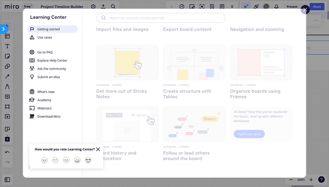Select the neutral face rating emoji
This screenshot has width=329, height=187.
point(66,160)
